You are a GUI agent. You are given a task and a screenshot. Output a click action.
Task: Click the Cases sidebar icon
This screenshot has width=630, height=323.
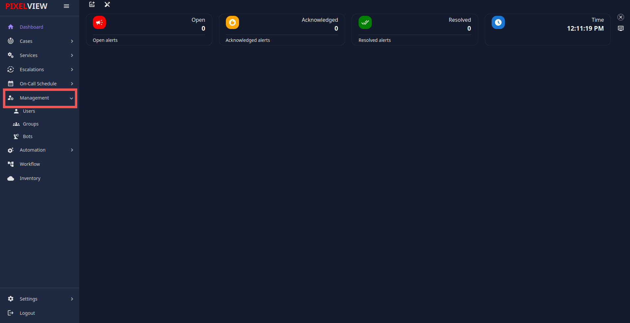click(11, 41)
